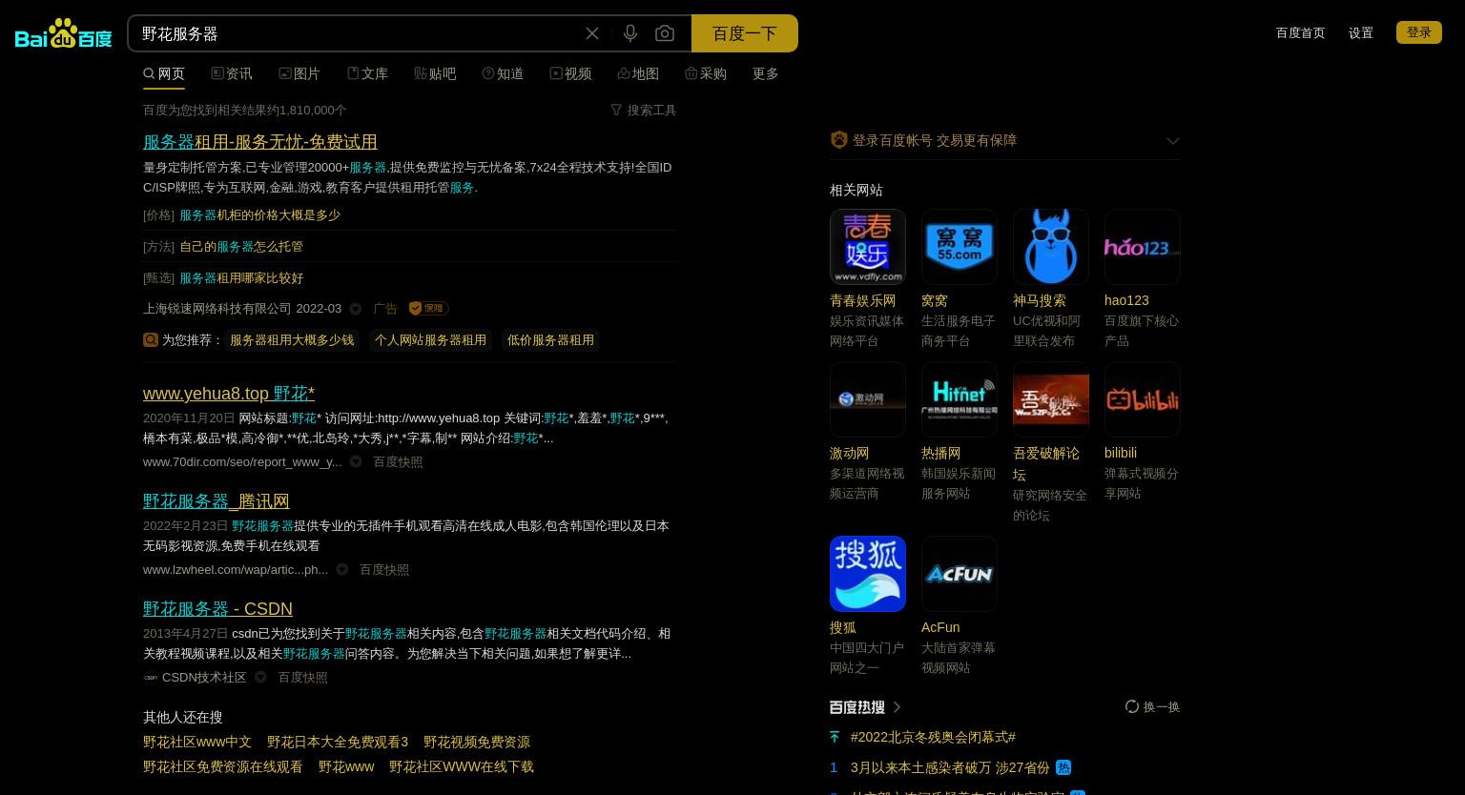
Task: Clear the search box text
Action: pyautogui.click(x=592, y=33)
